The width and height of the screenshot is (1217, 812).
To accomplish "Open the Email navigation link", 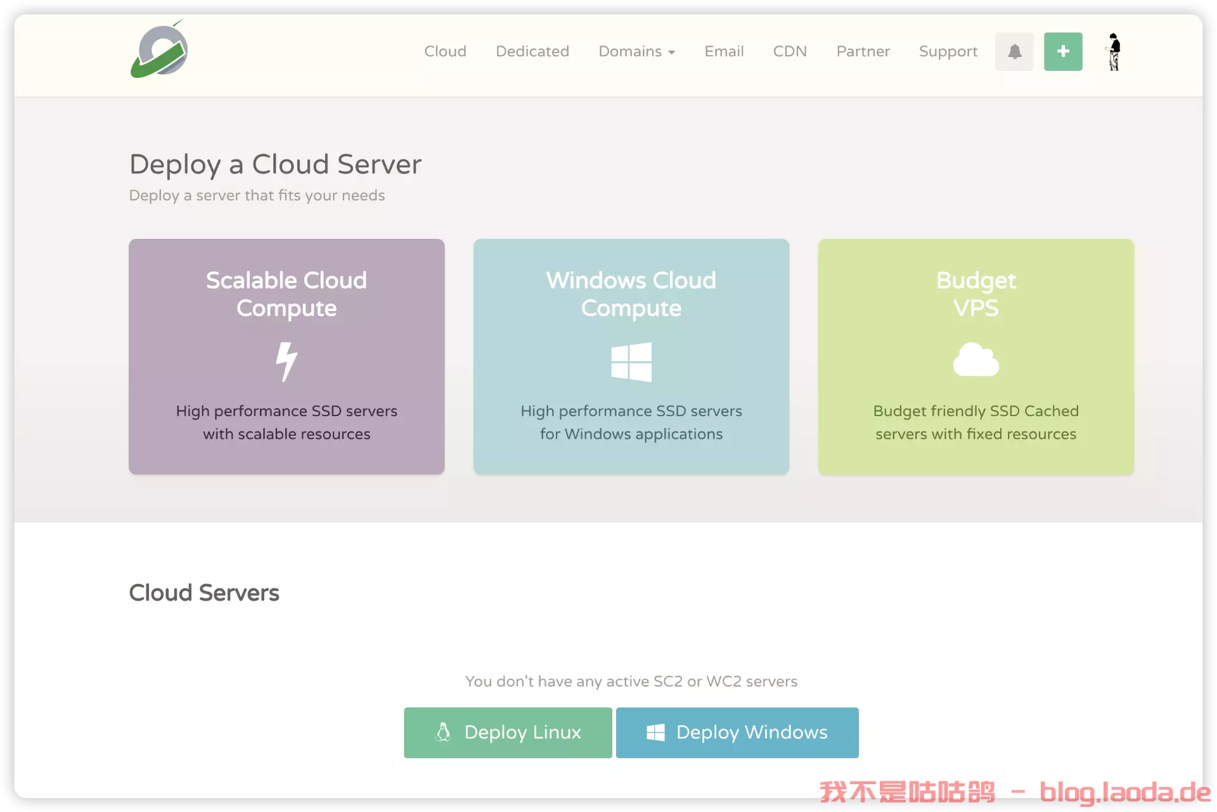I will click(x=724, y=51).
